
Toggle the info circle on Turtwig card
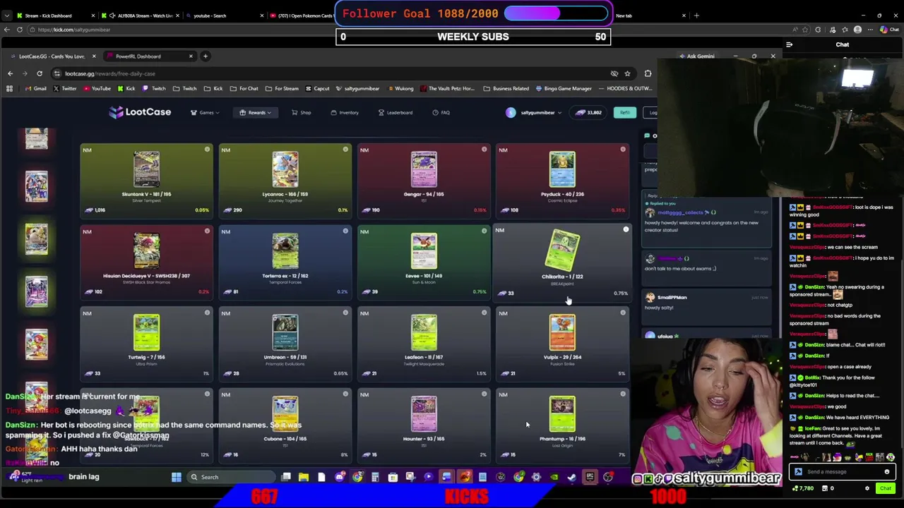click(207, 313)
